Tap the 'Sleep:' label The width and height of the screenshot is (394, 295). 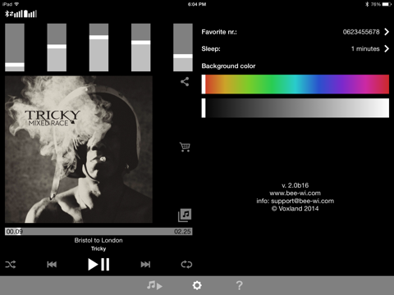pos(211,49)
